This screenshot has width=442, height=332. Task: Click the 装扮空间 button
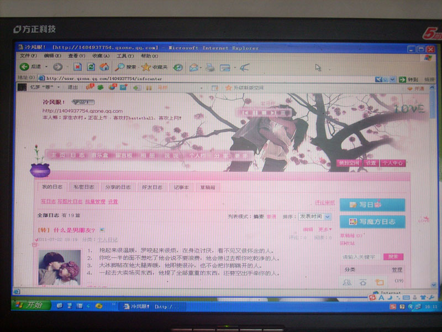click(349, 163)
